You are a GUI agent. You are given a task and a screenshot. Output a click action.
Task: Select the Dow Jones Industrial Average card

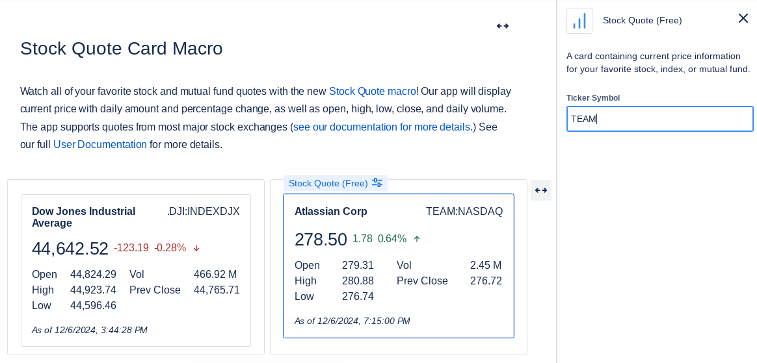click(x=136, y=270)
